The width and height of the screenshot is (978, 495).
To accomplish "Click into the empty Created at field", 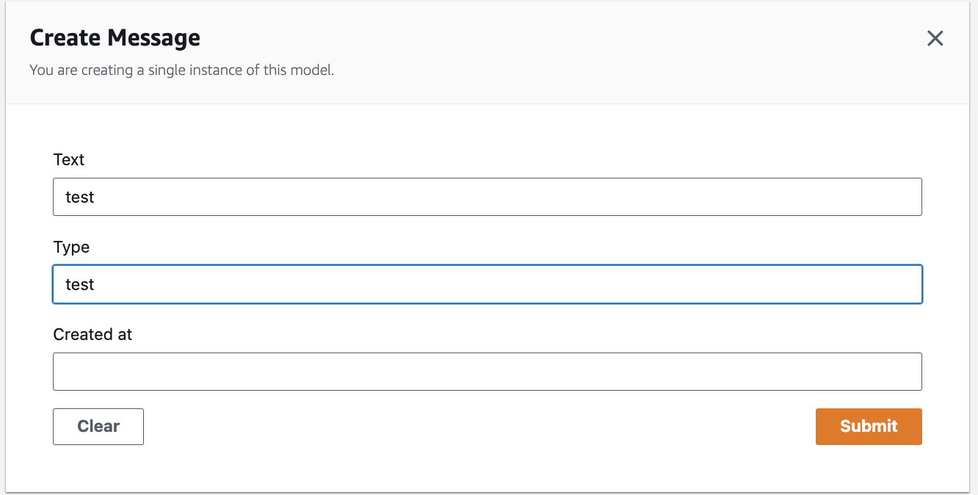I will pyautogui.click(x=487, y=372).
